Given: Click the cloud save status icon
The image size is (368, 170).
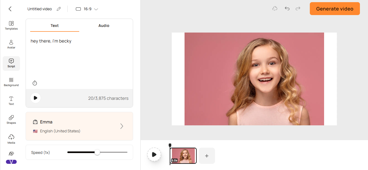Looking at the screenshot, I should (275, 9).
